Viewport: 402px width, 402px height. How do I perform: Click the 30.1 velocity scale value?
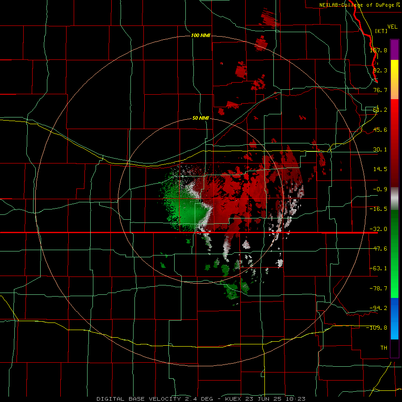pyautogui.click(x=380, y=150)
